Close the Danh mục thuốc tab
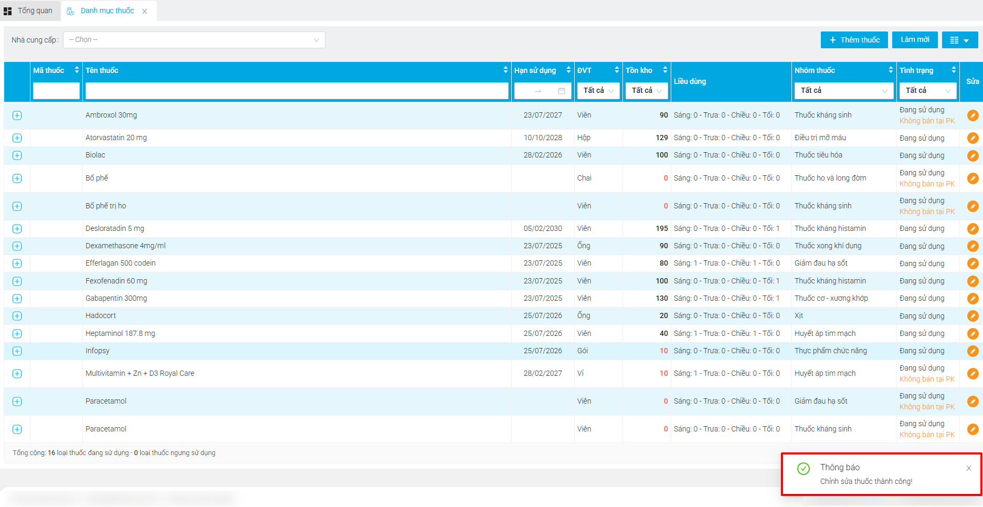 [144, 11]
